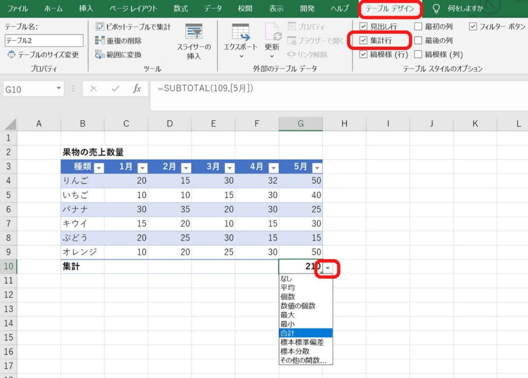Open the 3月 column filter dropdown
Screen dimensions: 528x378
point(230,168)
